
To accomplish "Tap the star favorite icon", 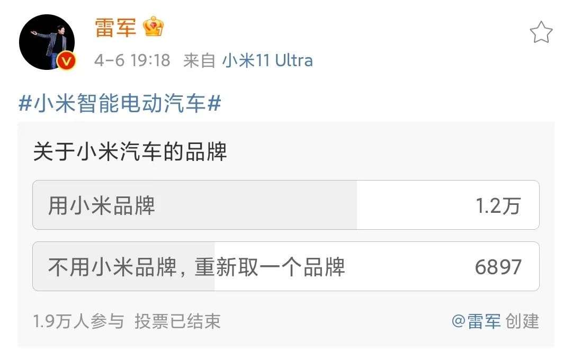I will tap(541, 33).
